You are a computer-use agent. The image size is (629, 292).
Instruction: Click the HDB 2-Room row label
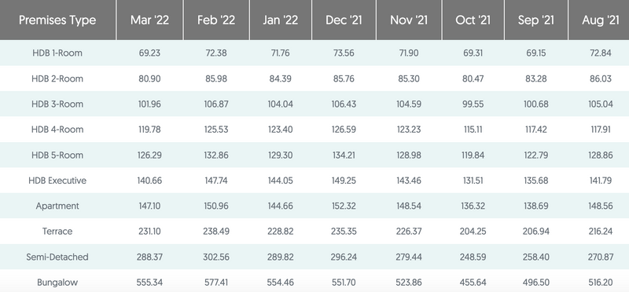point(57,78)
